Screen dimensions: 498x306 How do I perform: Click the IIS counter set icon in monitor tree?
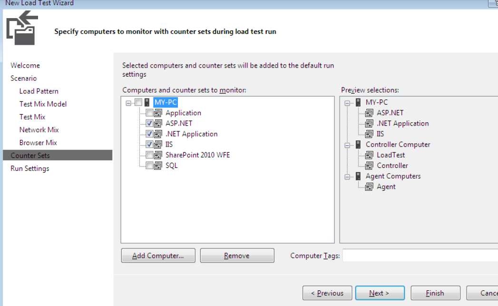pos(158,144)
